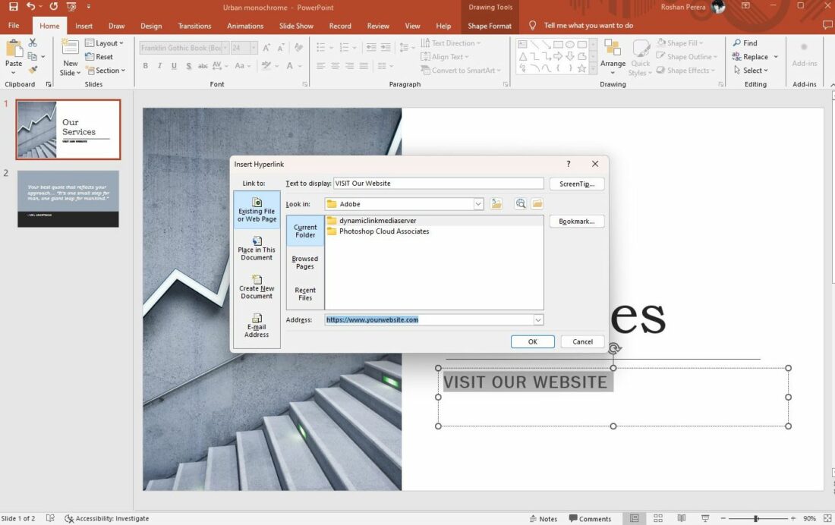The width and height of the screenshot is (835, 525).
Task: Toggle bold formatting
Action: [x=145, y=66]
